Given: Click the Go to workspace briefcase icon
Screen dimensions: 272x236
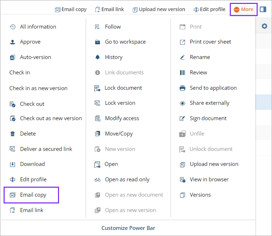Looking at the screenshot, I should pyautogui.click(x=97, y=42).
